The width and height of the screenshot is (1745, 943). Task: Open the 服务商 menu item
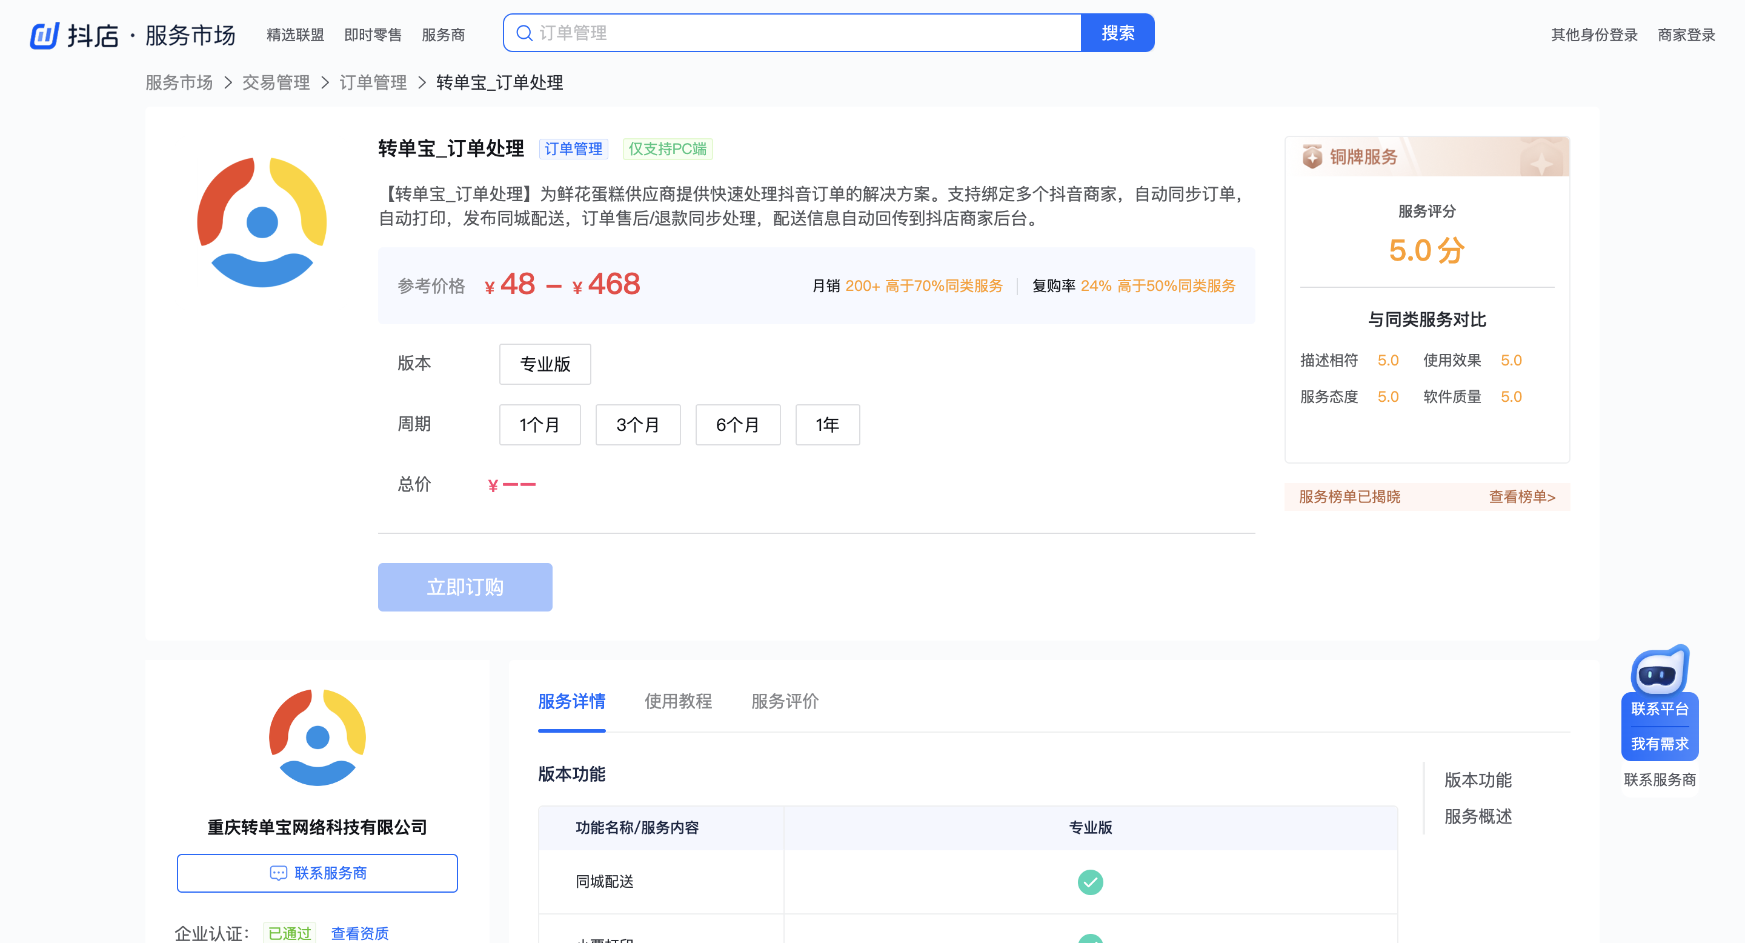pyautogui.click(x=443, y=35)
